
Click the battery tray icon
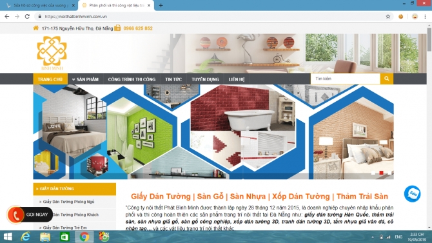[x=381, y=237]
